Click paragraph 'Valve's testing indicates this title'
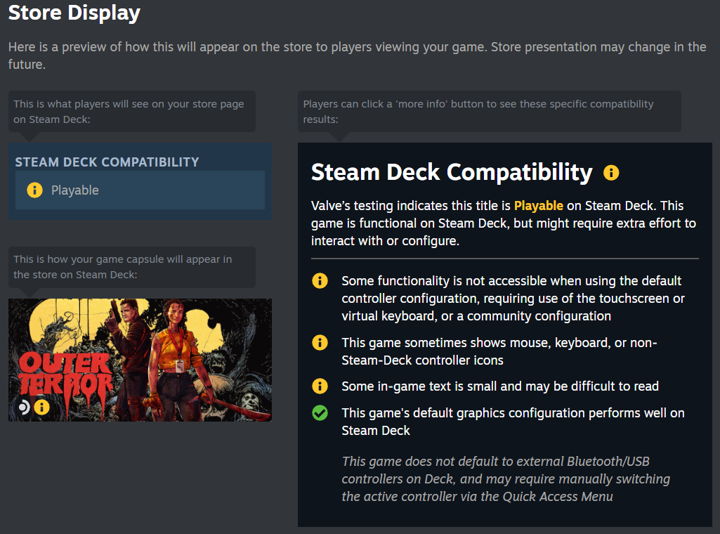Viewport: 720px width, 534px height. 504,223
